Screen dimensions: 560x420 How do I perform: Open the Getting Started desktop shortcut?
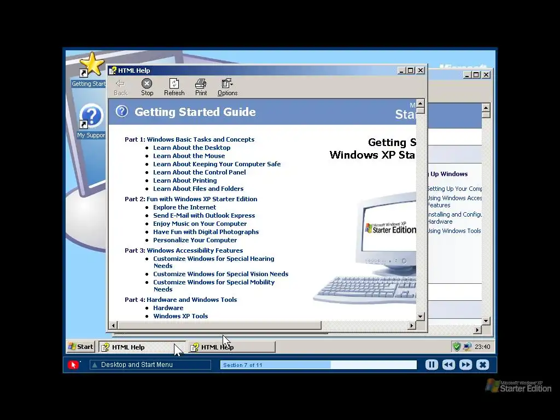click(89, 70)
